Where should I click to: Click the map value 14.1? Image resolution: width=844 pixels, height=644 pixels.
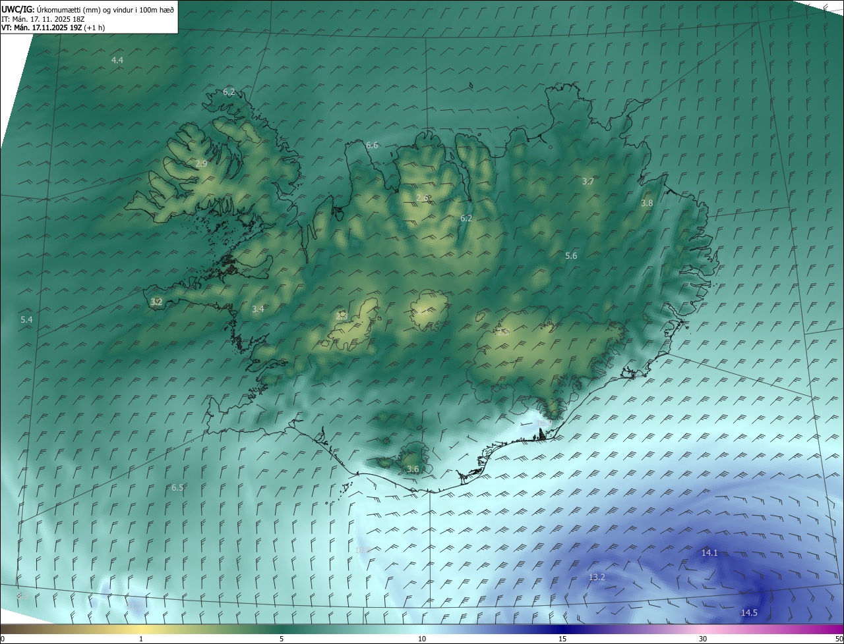tap(709, 552)
